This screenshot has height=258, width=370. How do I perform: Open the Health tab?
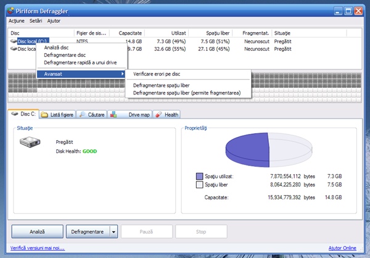point(166,115)
